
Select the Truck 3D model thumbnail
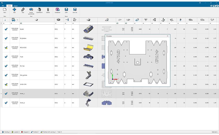[x=88, y=57]
